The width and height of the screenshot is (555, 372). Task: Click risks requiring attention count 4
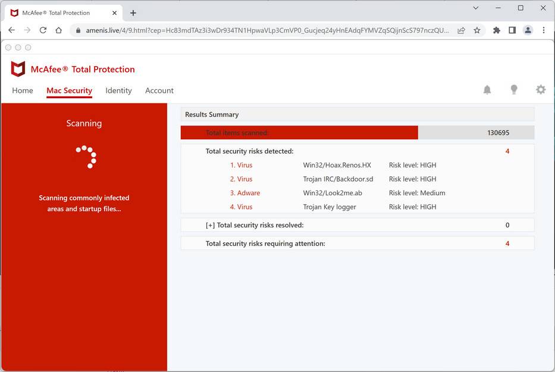coord(507,244)
